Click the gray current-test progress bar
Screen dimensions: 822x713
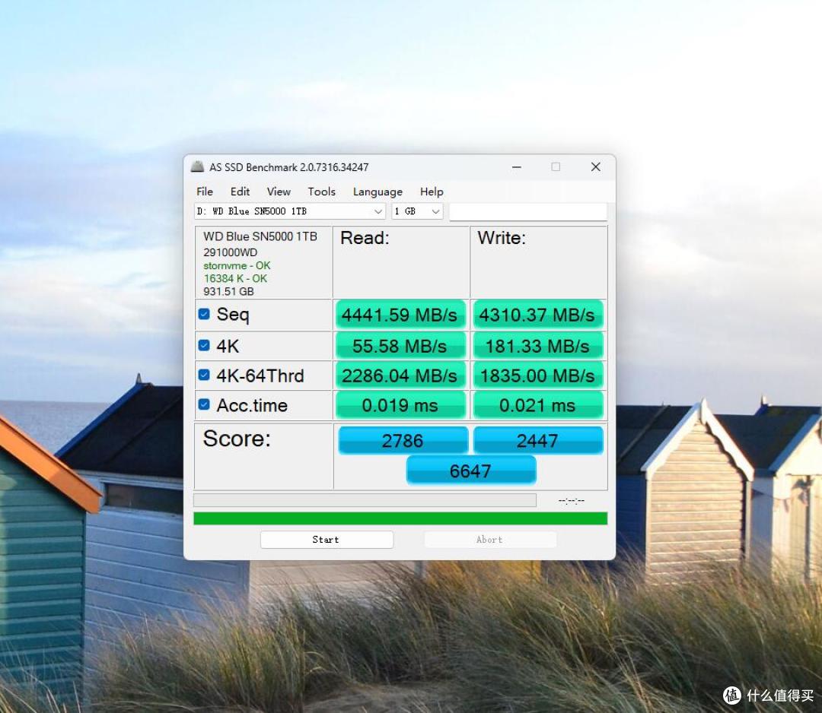pyautogui.click(x=365, y=500)
